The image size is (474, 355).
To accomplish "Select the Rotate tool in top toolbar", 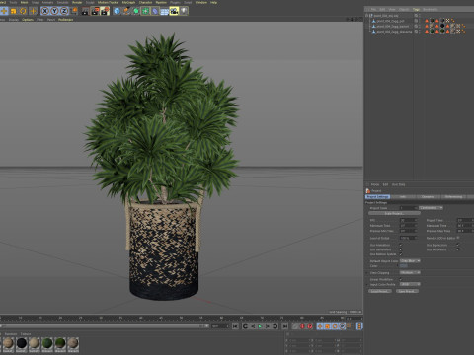I will [x=23, y=11].
